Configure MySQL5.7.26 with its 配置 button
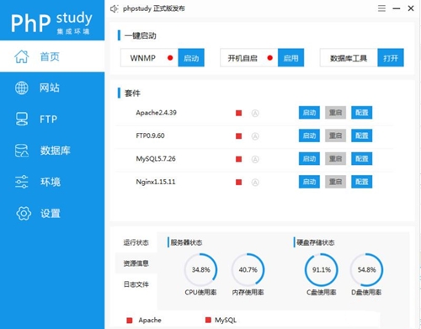421x329 pixels. [x=362, y=159]
